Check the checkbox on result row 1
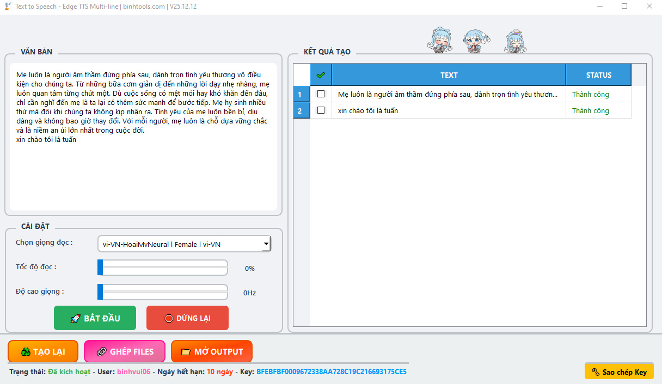The image size is (662, 384). 321,94
